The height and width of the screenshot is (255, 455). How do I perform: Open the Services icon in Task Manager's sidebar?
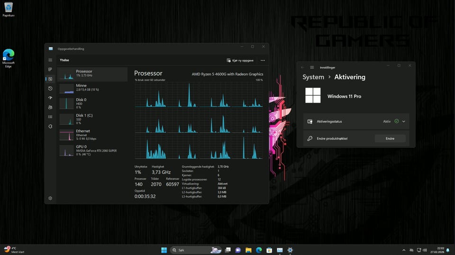click(50, 127)
